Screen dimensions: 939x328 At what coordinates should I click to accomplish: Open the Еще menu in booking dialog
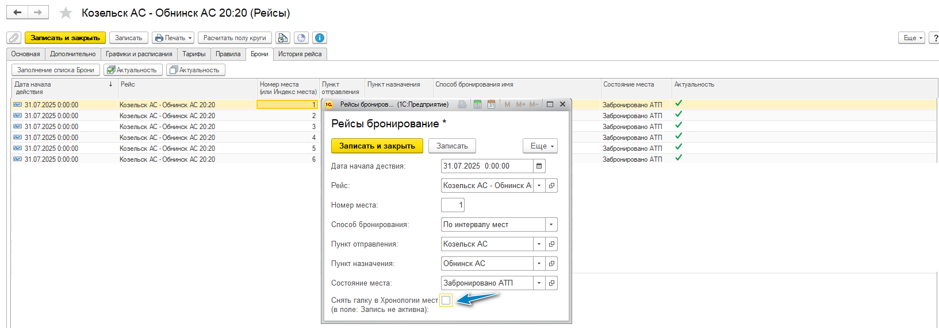tap(540, 146)
